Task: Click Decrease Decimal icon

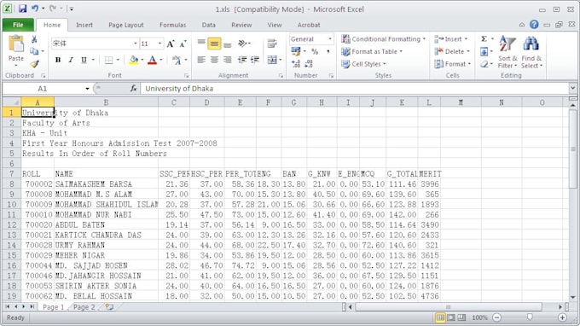Action: tap(309, 64)
